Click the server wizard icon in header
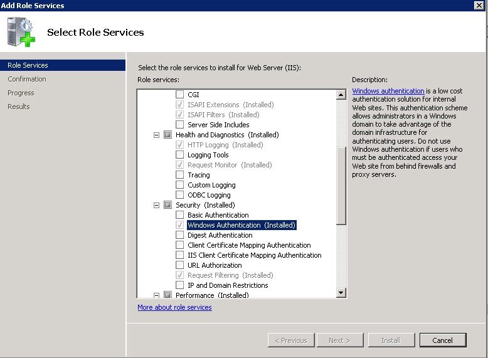This screenshot has height=358, width=488. (x=22, y=33)
